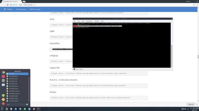The image size is (199, 111).
Task: Click the LBRY heading
Action: click(x=52, y=31)
